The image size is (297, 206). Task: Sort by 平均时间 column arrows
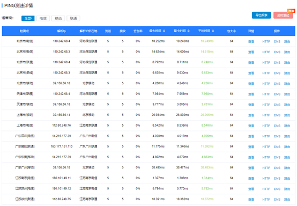tap(213, 31)
